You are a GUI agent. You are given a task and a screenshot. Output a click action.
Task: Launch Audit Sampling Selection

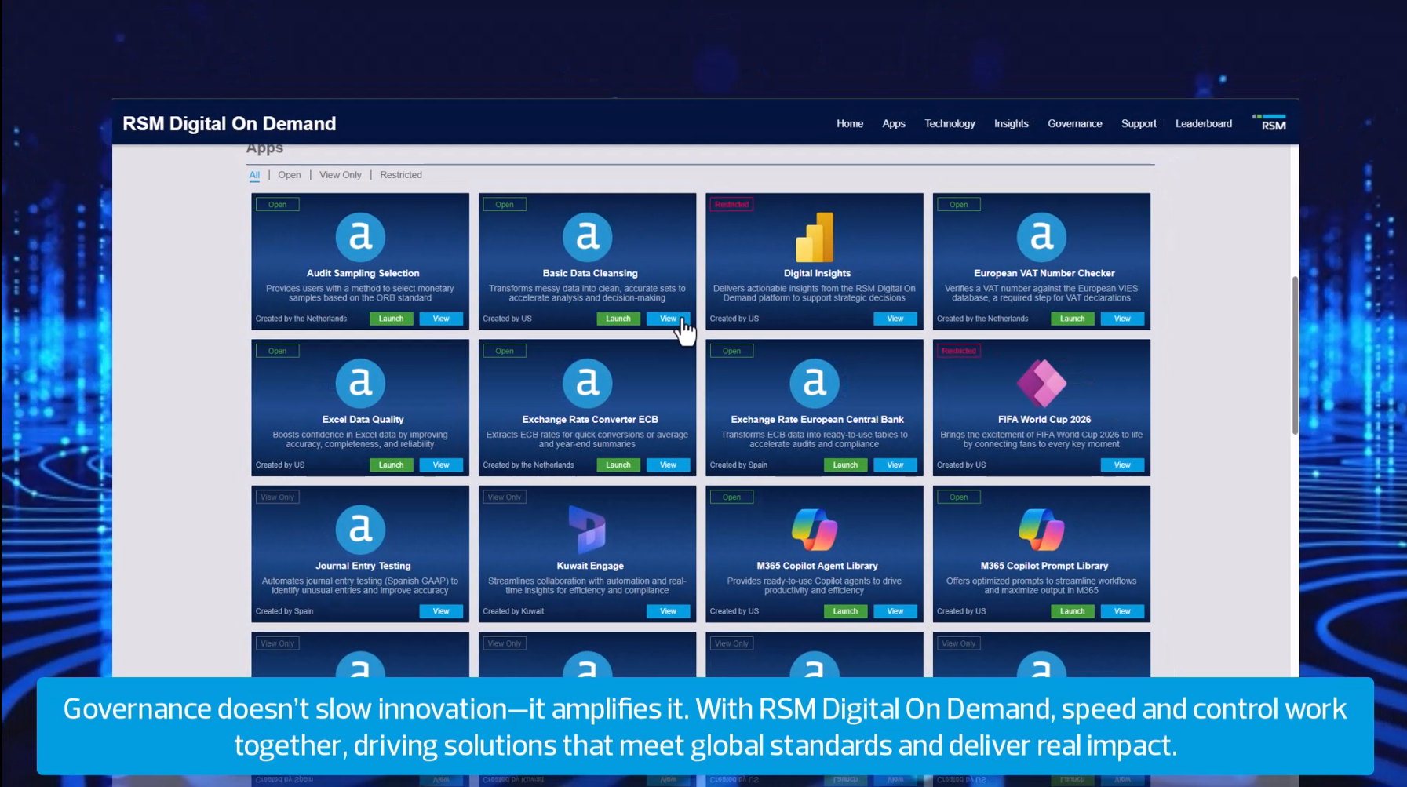click(391, 319)
